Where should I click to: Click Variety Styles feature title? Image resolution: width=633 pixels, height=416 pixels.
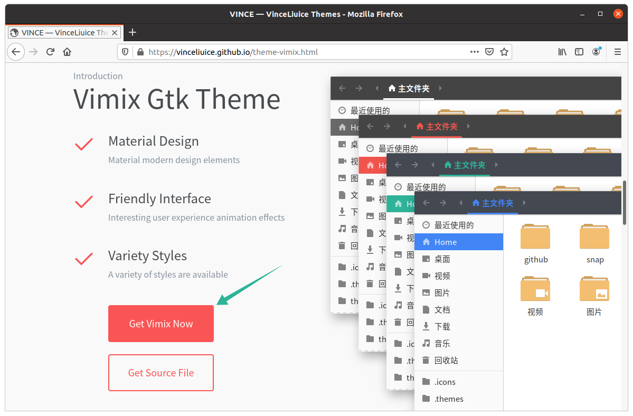[x=147, y=256]
